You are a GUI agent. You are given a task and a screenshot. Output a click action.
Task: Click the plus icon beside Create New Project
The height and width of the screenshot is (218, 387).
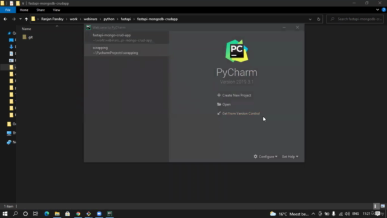tap(219, 95)
